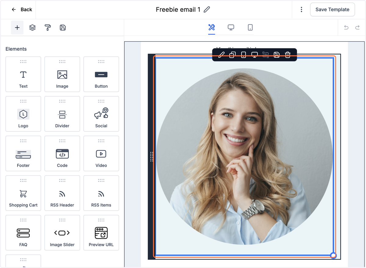Open the add elements plus tab
The height and width of the screenshot is (268, 366).
pyautogui.click(x=17, y=28)
